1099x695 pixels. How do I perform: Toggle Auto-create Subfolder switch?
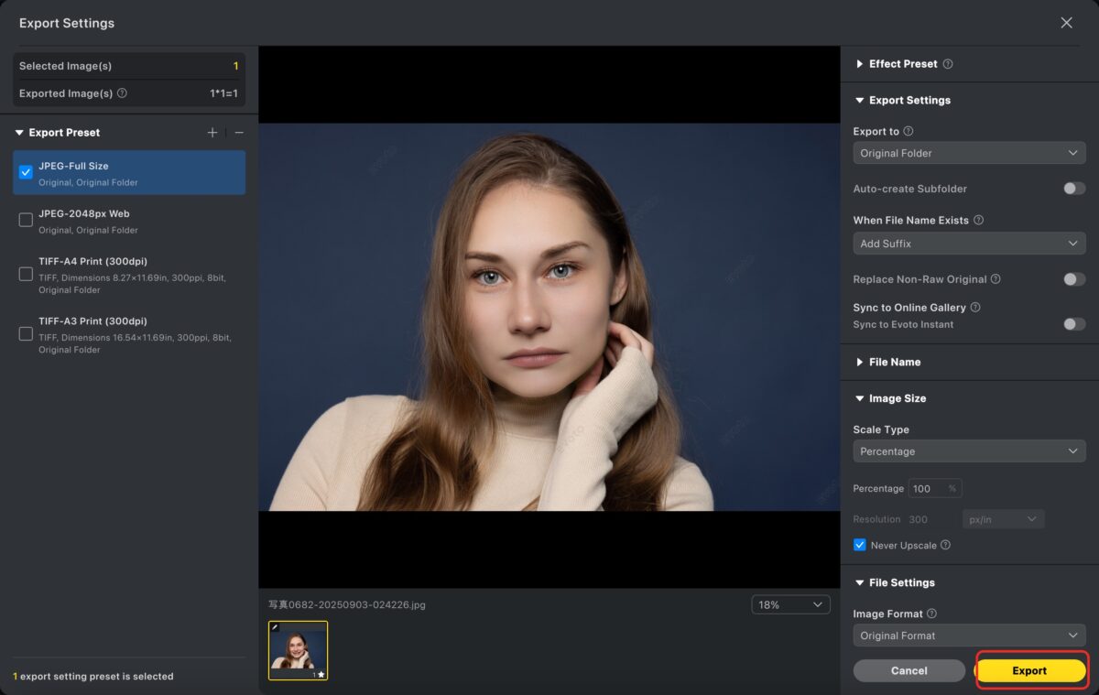[x=1073, y=189]
